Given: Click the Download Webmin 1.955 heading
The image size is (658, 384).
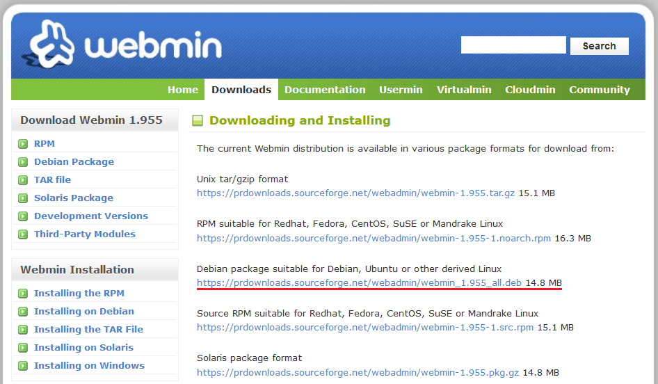Looking at the screenshot, I should [92, 120].
